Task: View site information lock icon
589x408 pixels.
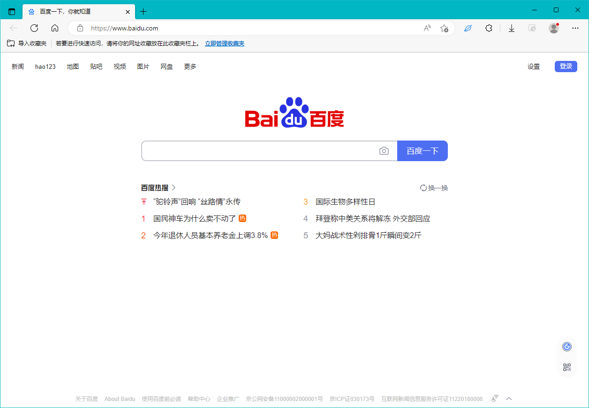Action: [x=80, y=28]
